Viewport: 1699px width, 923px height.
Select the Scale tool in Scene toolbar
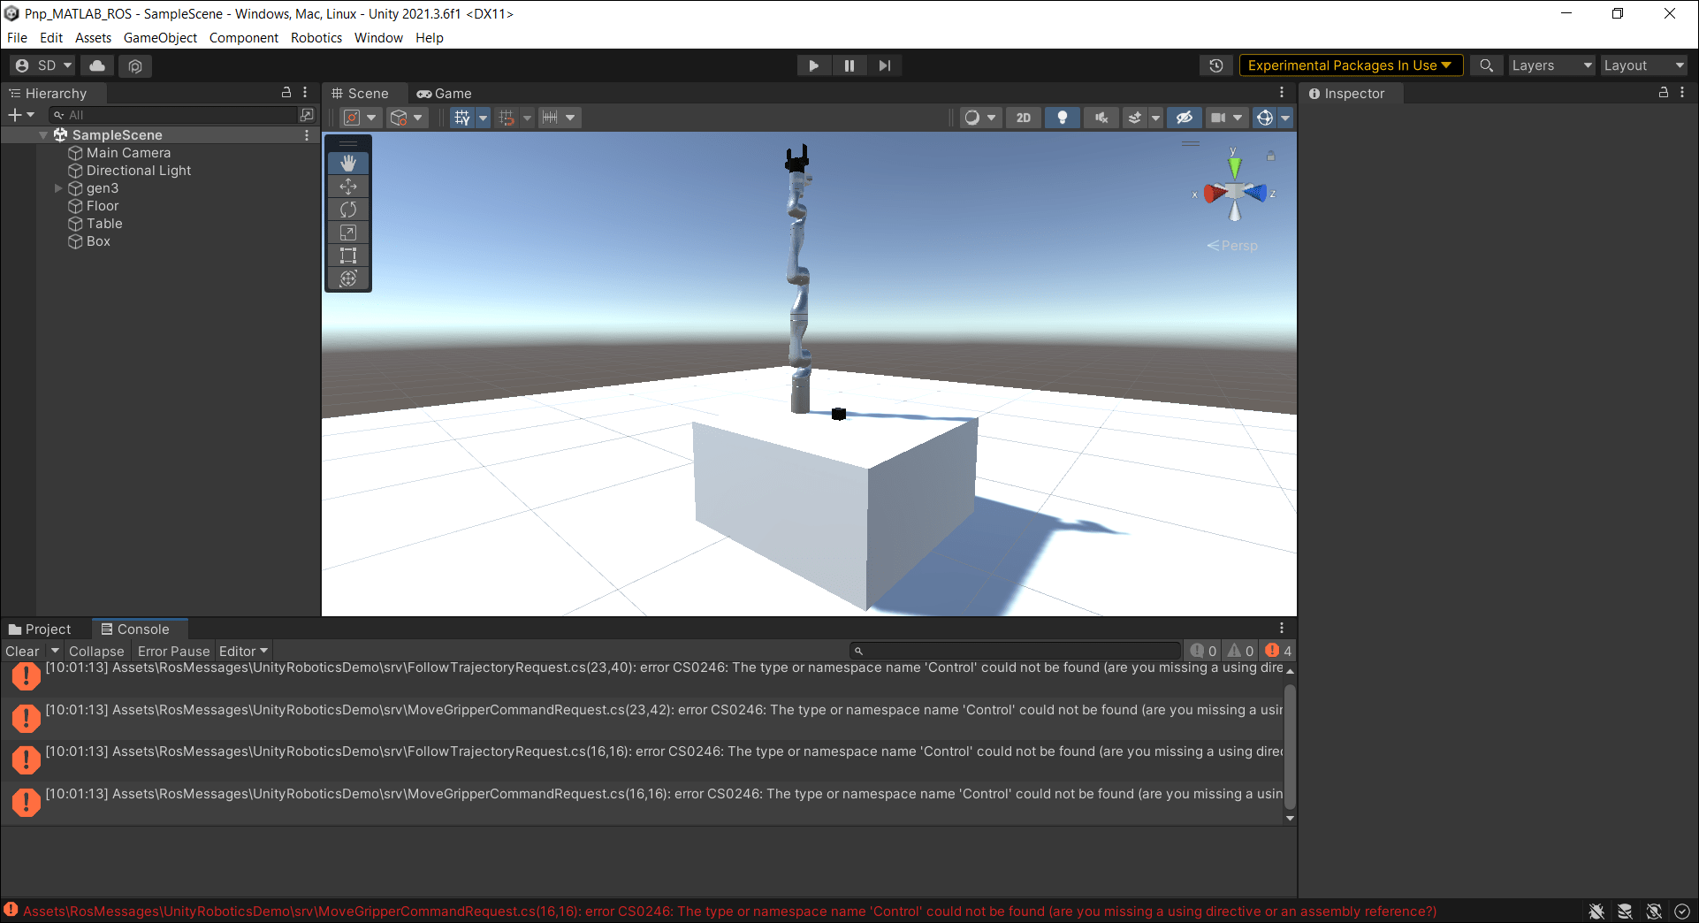(348, 233)
